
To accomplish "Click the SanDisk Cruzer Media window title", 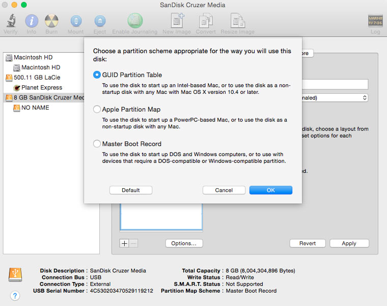I will (192, 5).
